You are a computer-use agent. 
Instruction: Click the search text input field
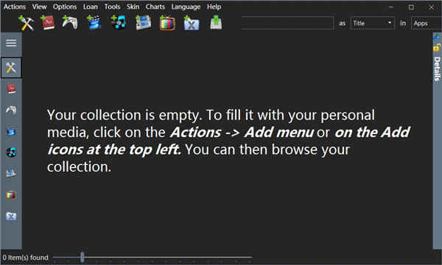tap(287, 23)
